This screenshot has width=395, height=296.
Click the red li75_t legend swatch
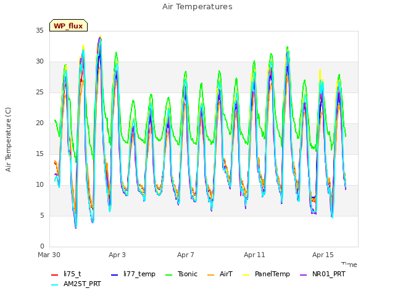coord(55,275)
